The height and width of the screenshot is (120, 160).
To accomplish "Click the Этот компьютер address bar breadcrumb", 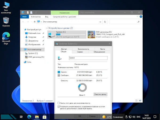I will point(50,22).
